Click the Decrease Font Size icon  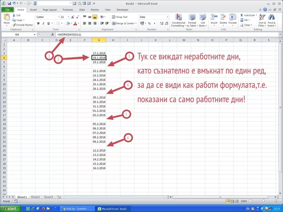[78, 17]
